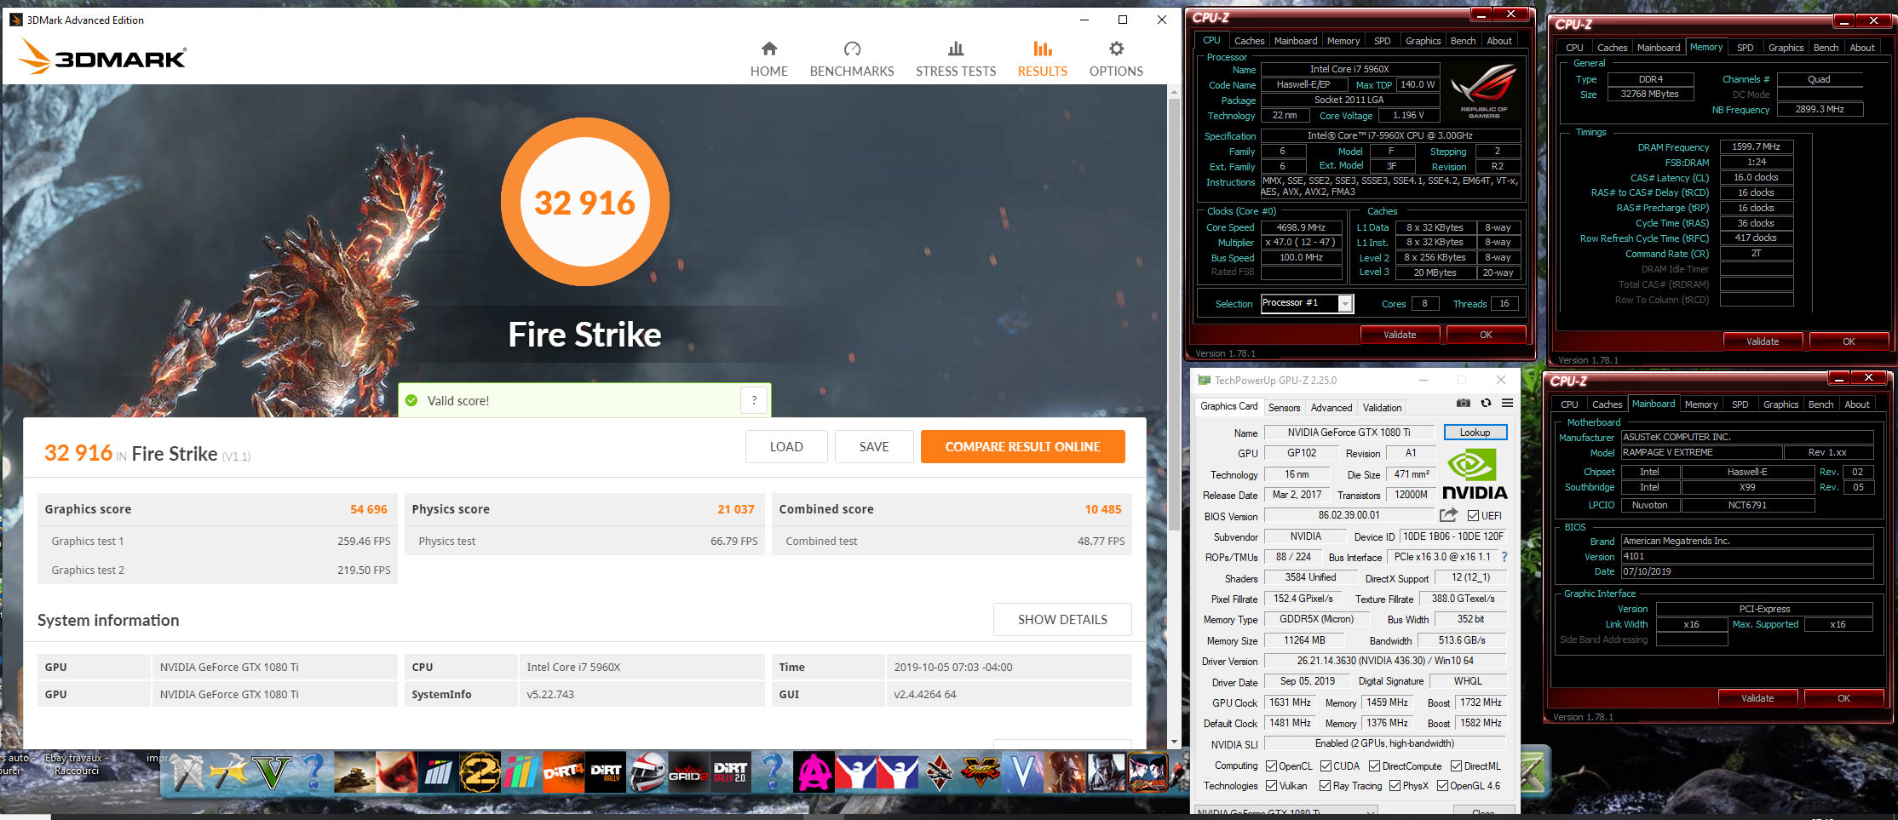Open the tank game dock icon
This screenshot has width=1898, height=820.
(x=354, y=771)
